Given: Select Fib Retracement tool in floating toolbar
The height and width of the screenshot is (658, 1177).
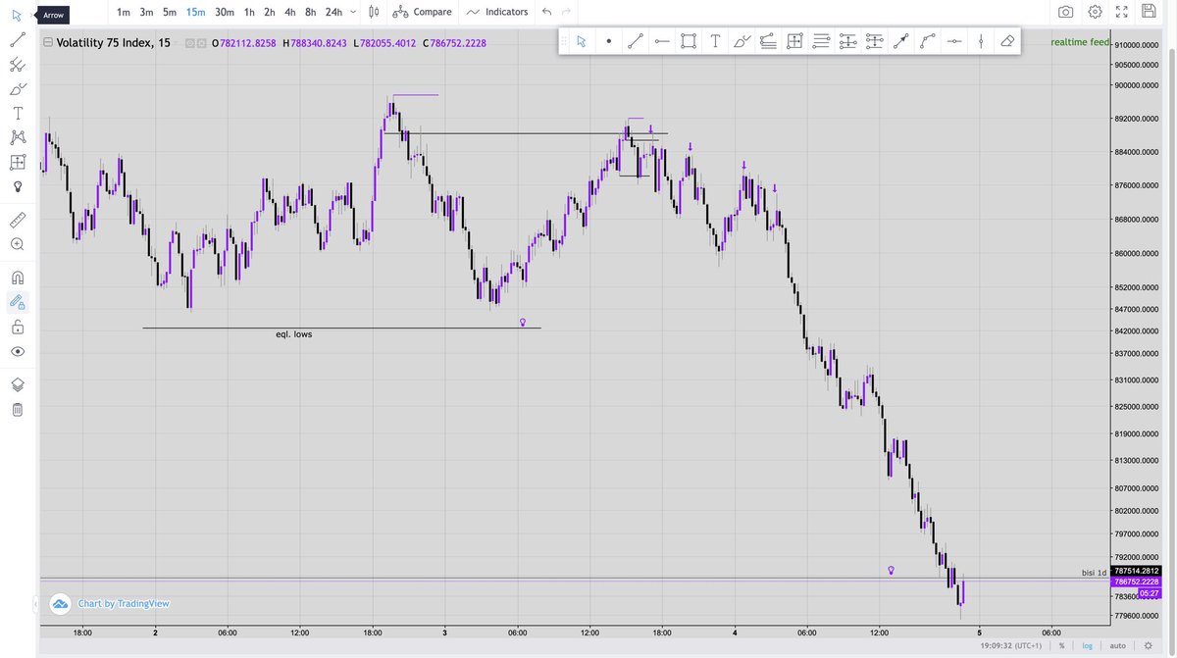Looking at the screenshot, I should coord(822,41).
